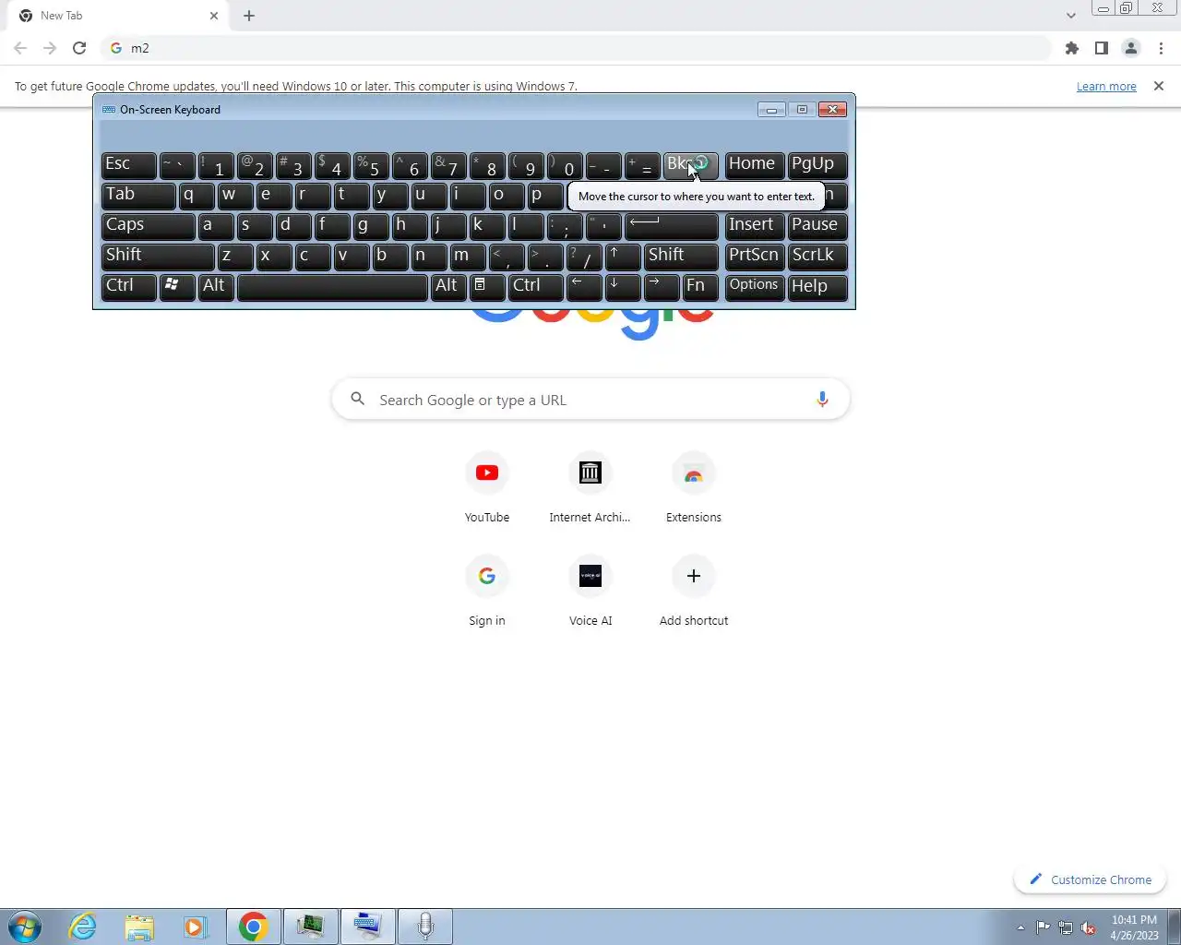Click the Home key on On-Screen Keyboard
1181x945 pixels.
tap(755, 165)
